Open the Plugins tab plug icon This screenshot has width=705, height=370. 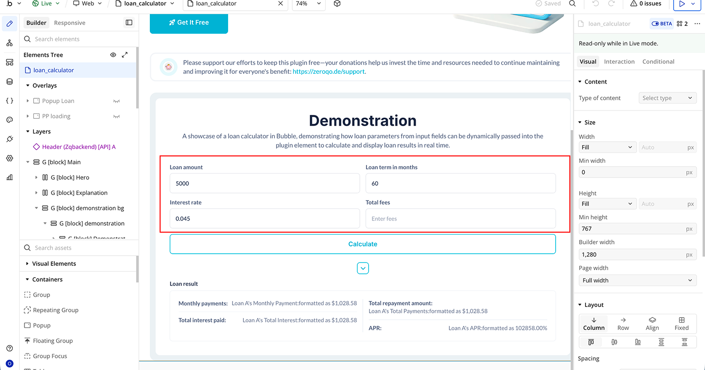(x=10, y=139)
